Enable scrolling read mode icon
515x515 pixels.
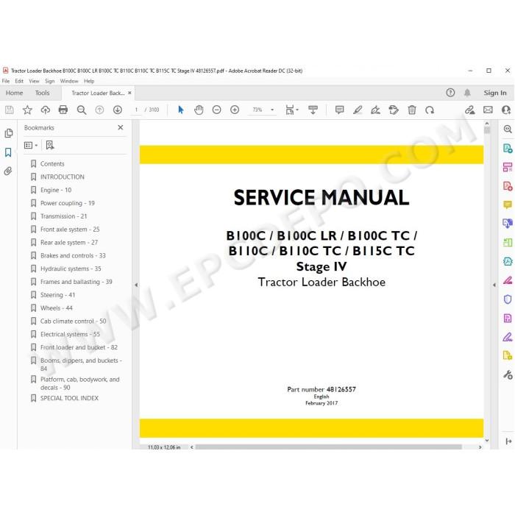[x=313, y=110]
